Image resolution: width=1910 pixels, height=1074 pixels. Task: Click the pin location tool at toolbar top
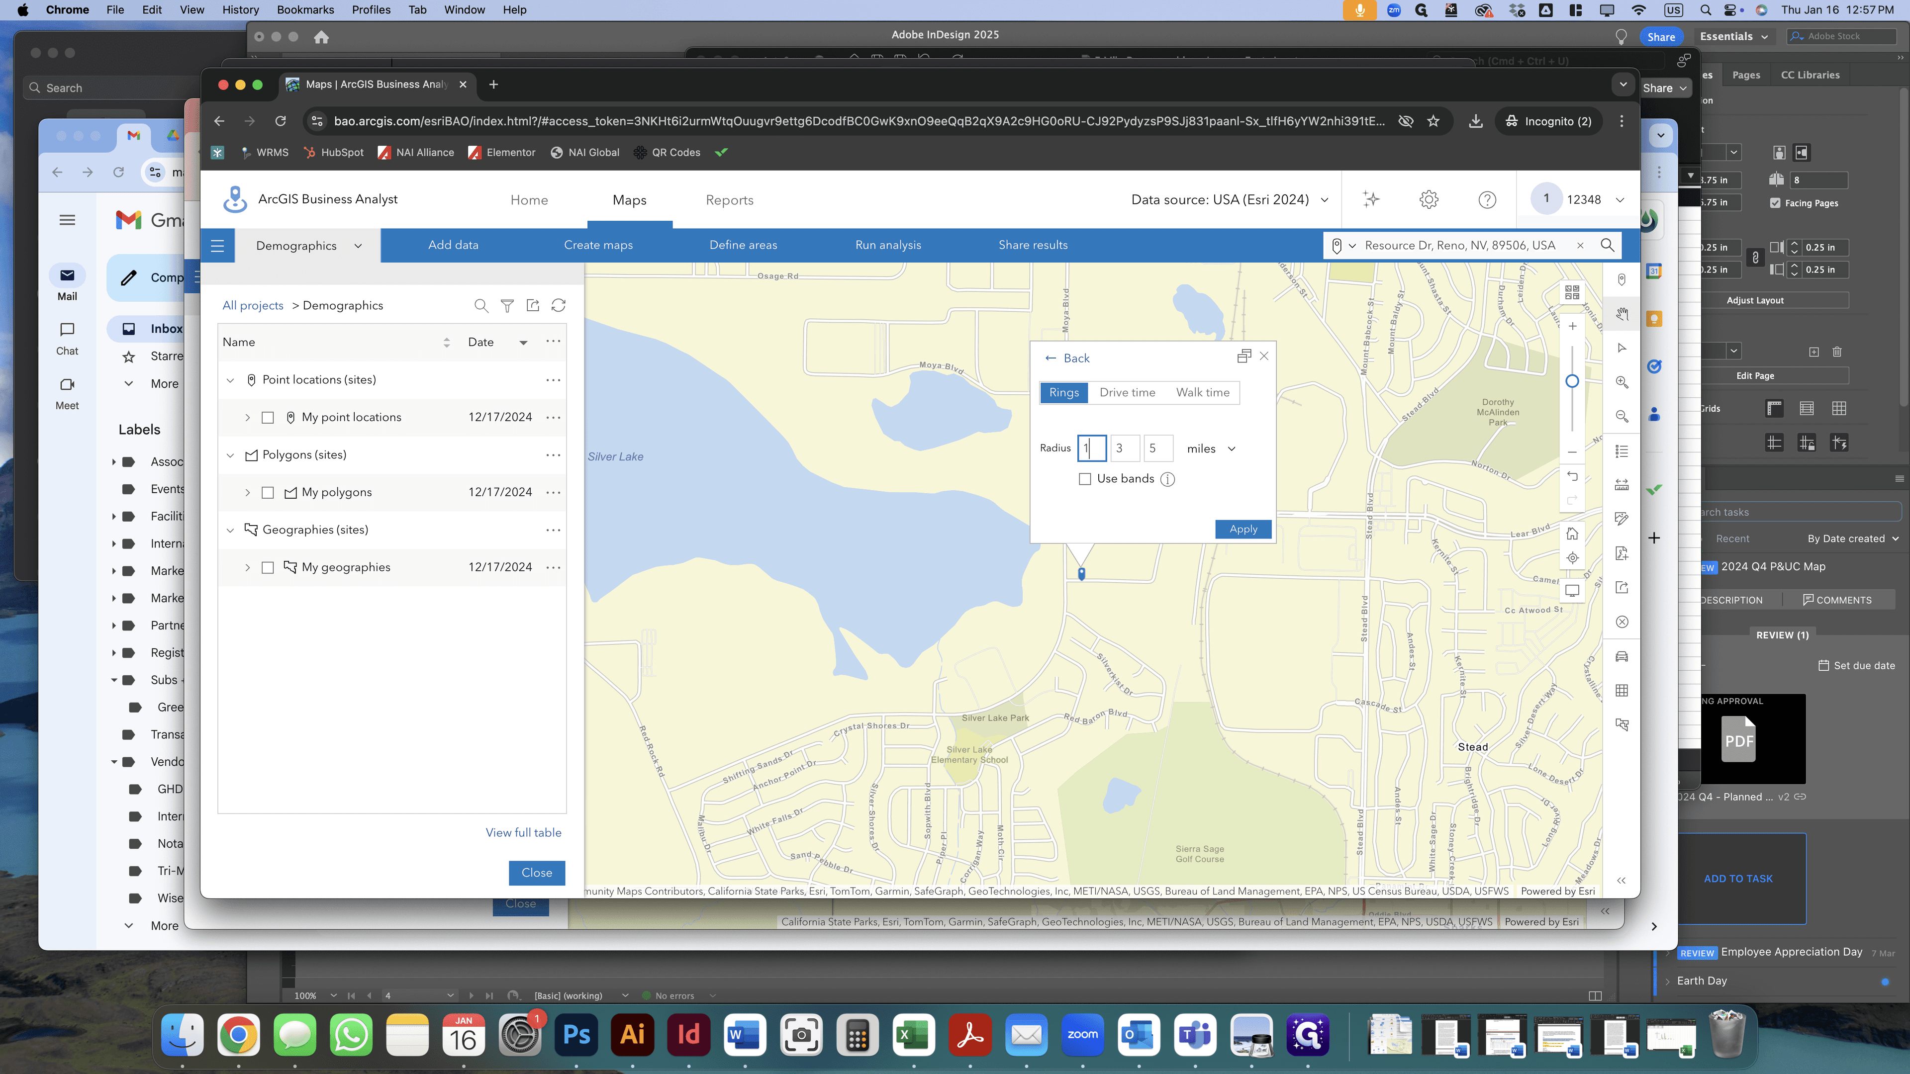(1622, 280)
